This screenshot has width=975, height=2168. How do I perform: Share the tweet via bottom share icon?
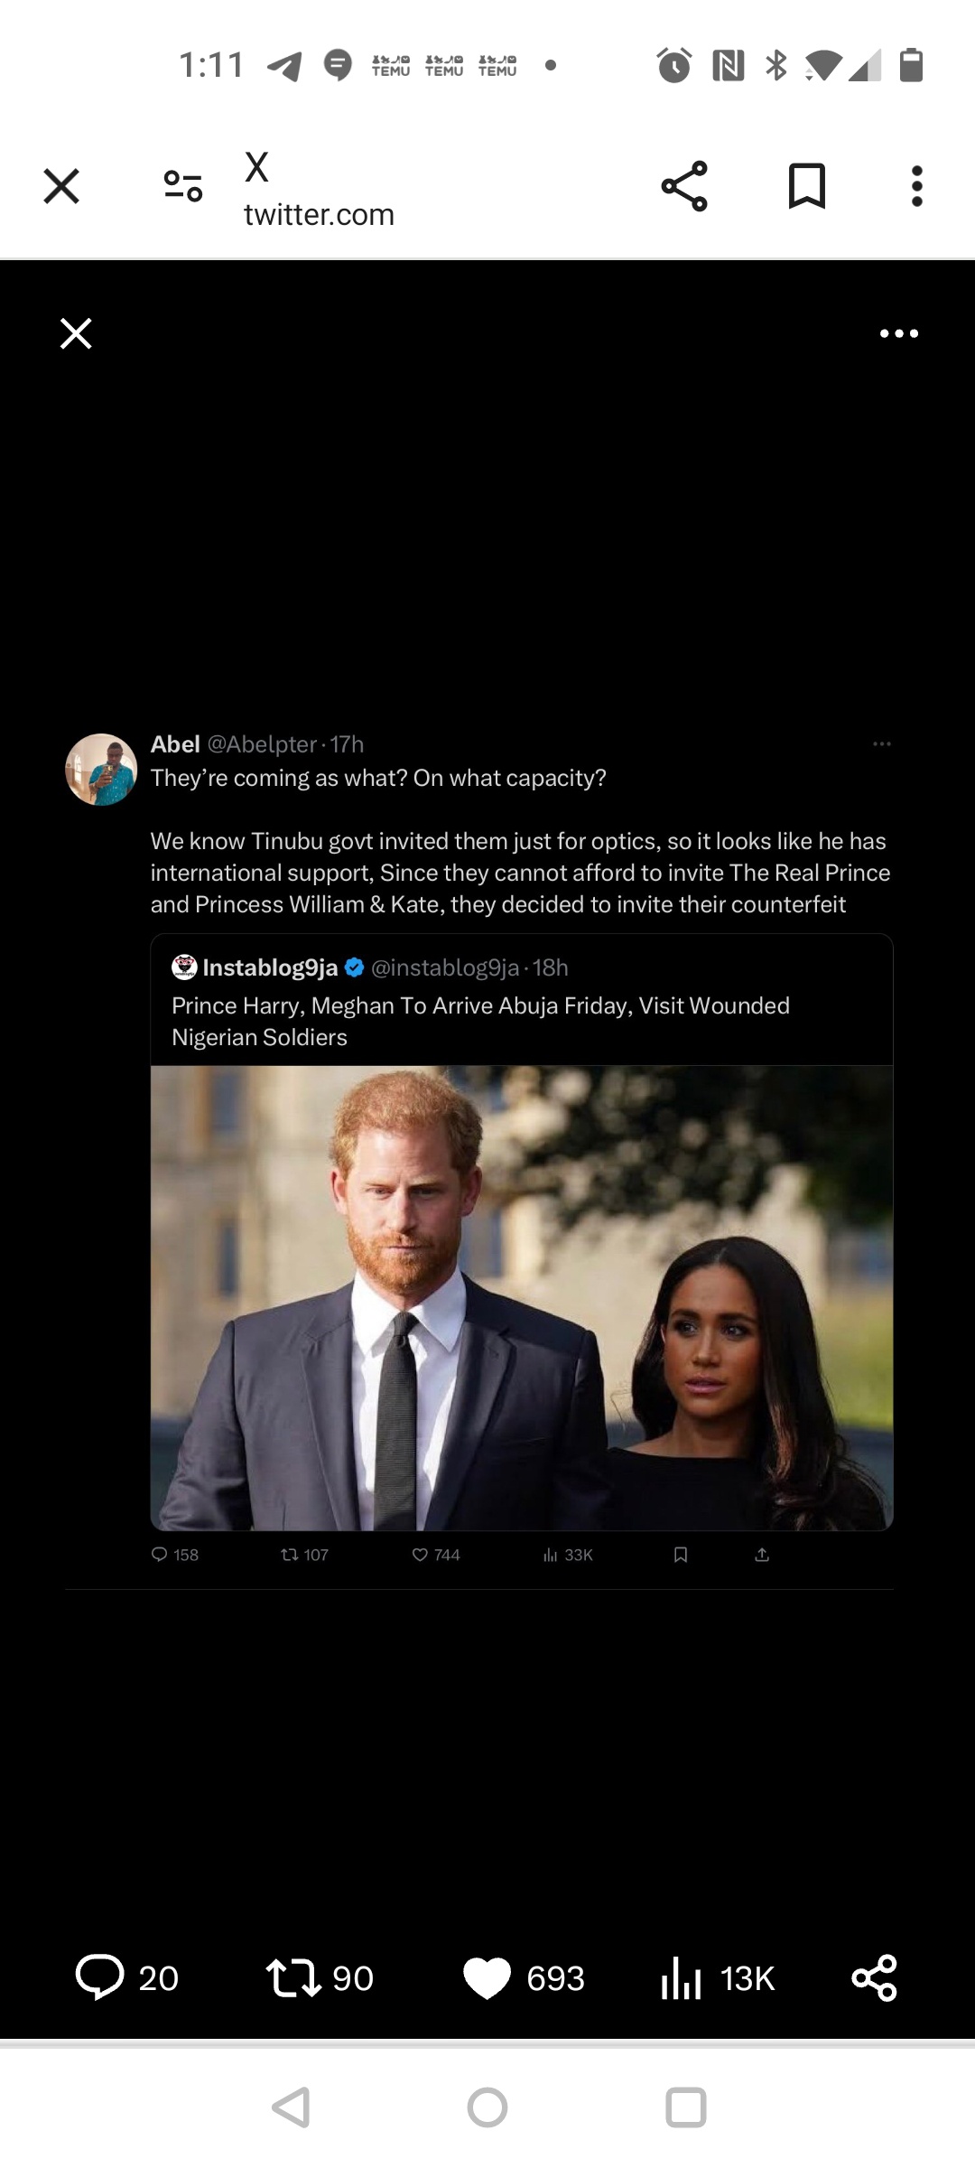(x=874, y=1977)
